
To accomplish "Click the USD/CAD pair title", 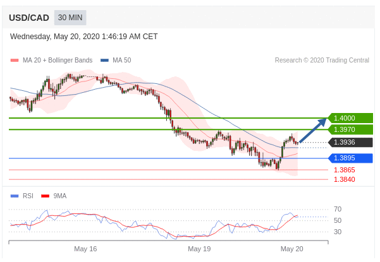I will tap(29, 18).
